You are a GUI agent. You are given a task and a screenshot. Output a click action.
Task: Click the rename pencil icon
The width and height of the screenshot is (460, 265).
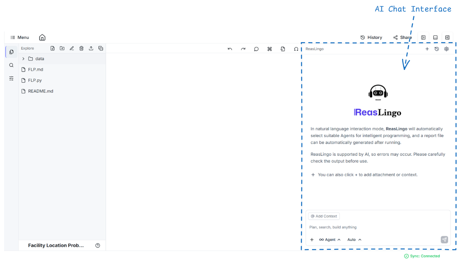[x=72, y=48]
